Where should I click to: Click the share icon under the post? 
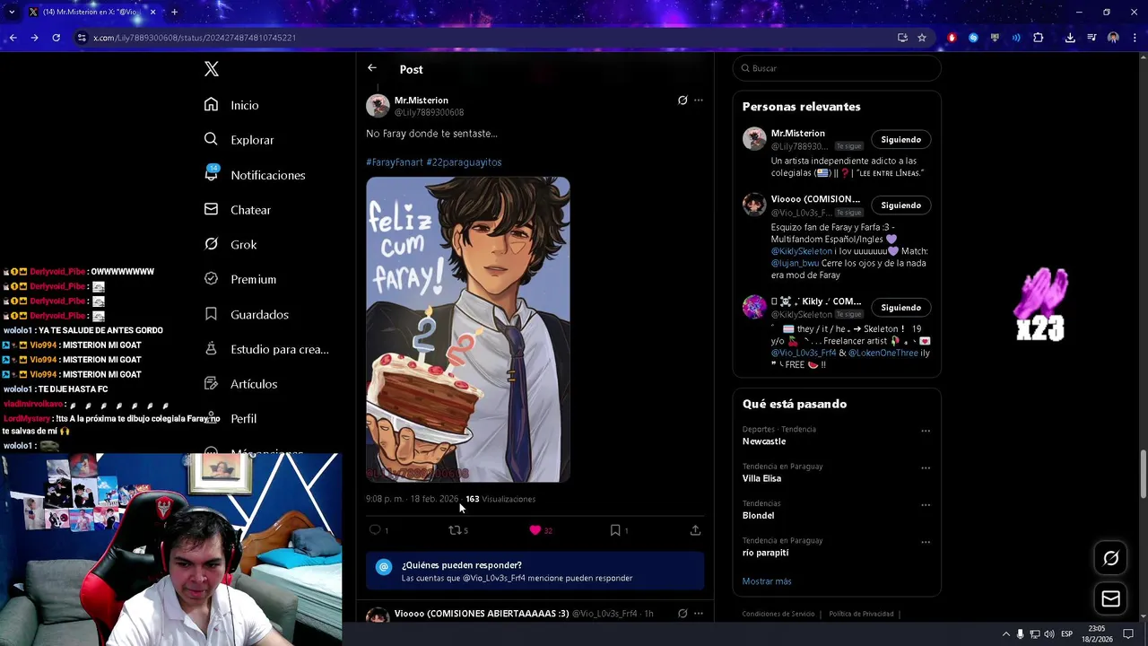click(695, 530)
